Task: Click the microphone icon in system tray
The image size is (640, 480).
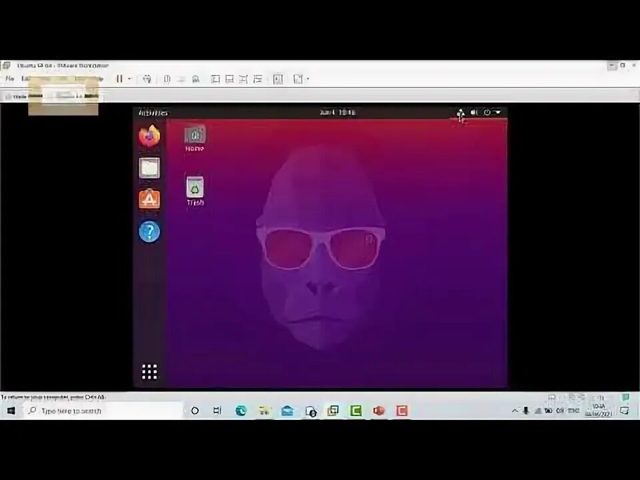Action: 526,411
